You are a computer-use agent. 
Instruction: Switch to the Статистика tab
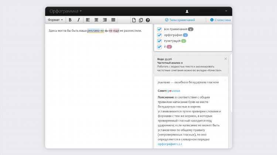pos(220,20)
